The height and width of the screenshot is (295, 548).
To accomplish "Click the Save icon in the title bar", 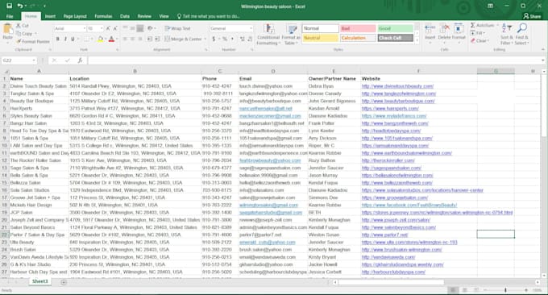I will coord(10,6).
